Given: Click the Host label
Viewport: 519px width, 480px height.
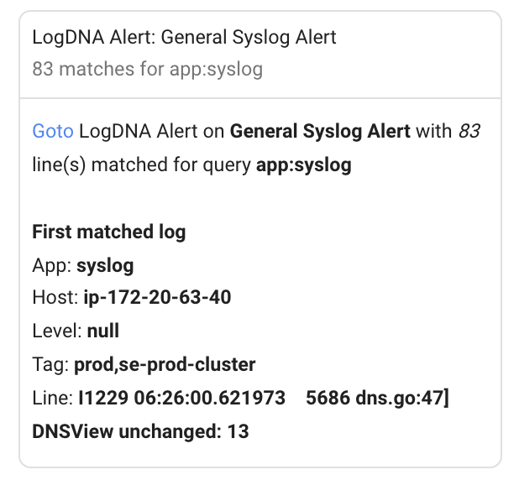Looking at the screenshot, I should (x=55, y=297).
